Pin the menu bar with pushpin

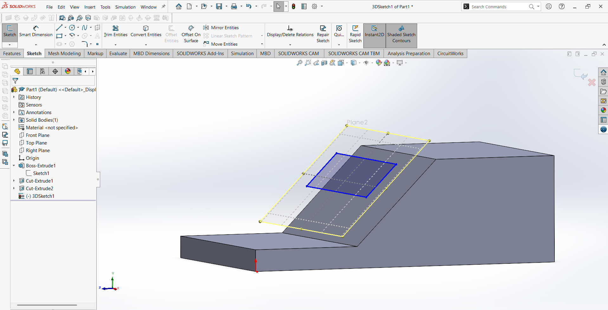tap(164, 6)
